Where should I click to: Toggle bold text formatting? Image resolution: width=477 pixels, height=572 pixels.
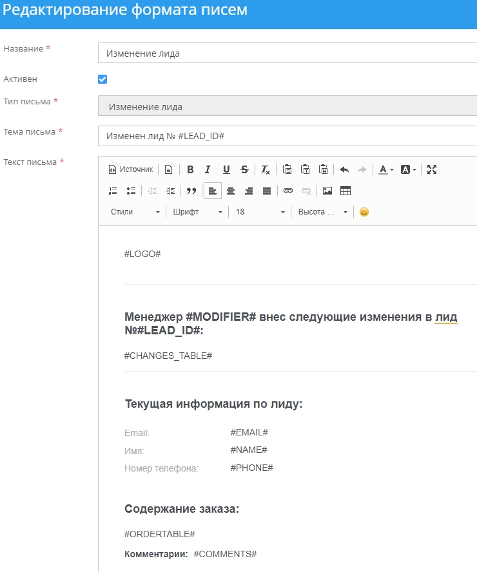tap(190, 169)
